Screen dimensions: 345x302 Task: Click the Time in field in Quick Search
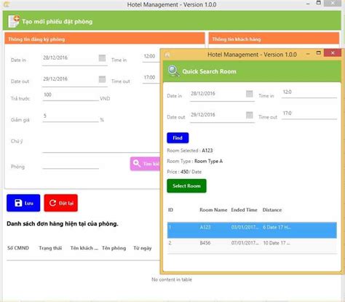coord(309,93)
